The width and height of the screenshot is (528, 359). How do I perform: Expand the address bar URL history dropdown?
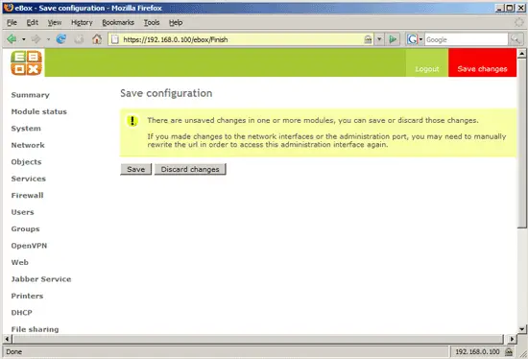[379, 39]
